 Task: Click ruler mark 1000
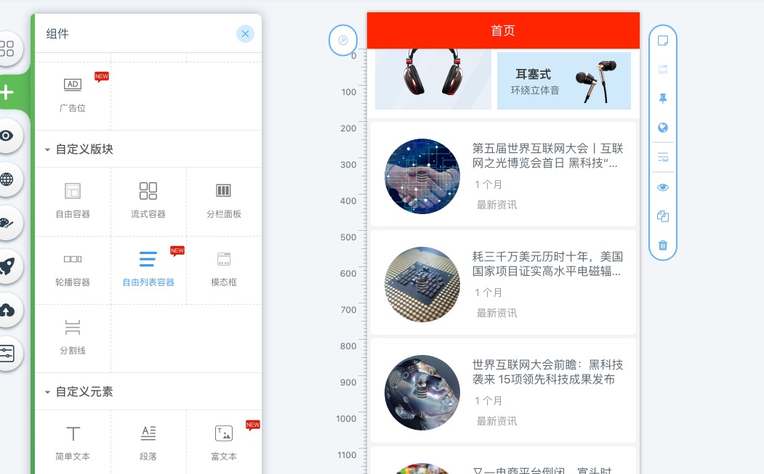point(346,419)
